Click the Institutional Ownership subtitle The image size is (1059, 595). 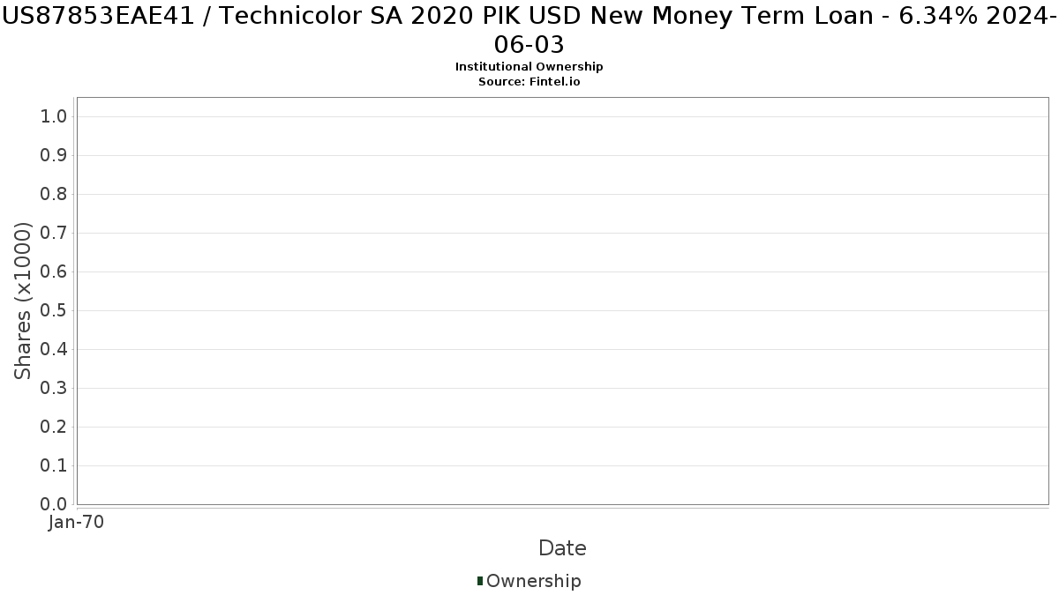[x=529, y=67]
